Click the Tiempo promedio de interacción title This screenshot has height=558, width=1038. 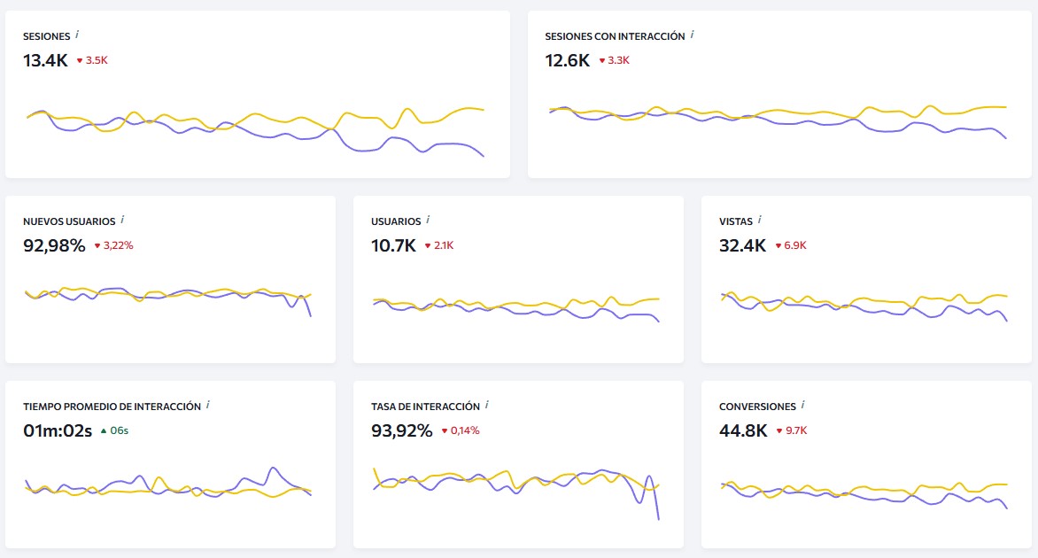[x=112, y=407]
